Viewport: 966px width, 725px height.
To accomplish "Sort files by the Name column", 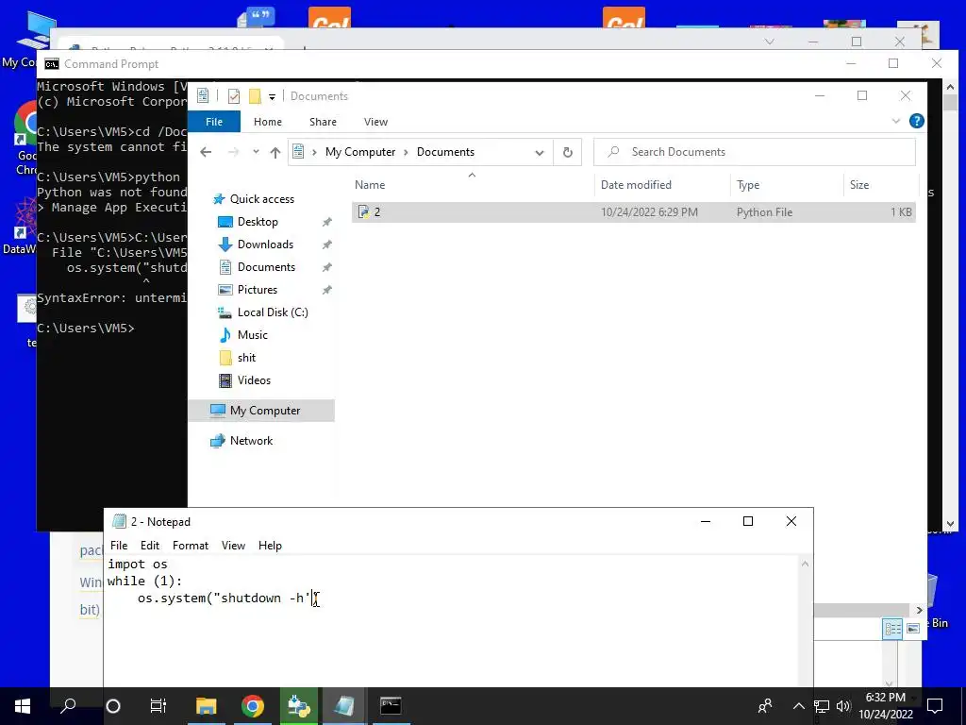I will pos(370,185).
